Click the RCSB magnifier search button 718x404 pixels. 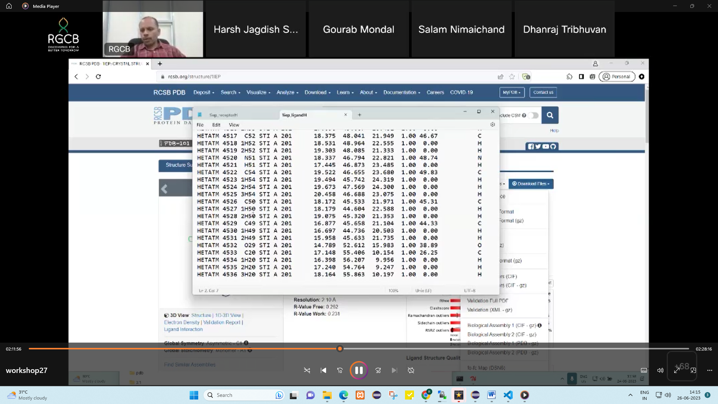tap(550, 115)
